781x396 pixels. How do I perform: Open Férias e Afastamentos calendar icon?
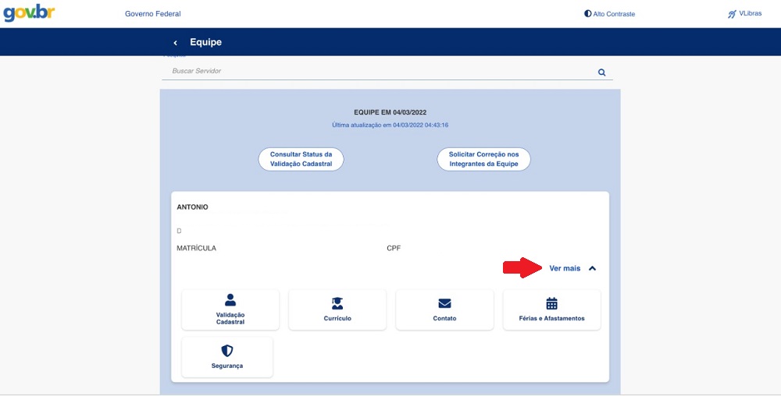tap(551, 303)
